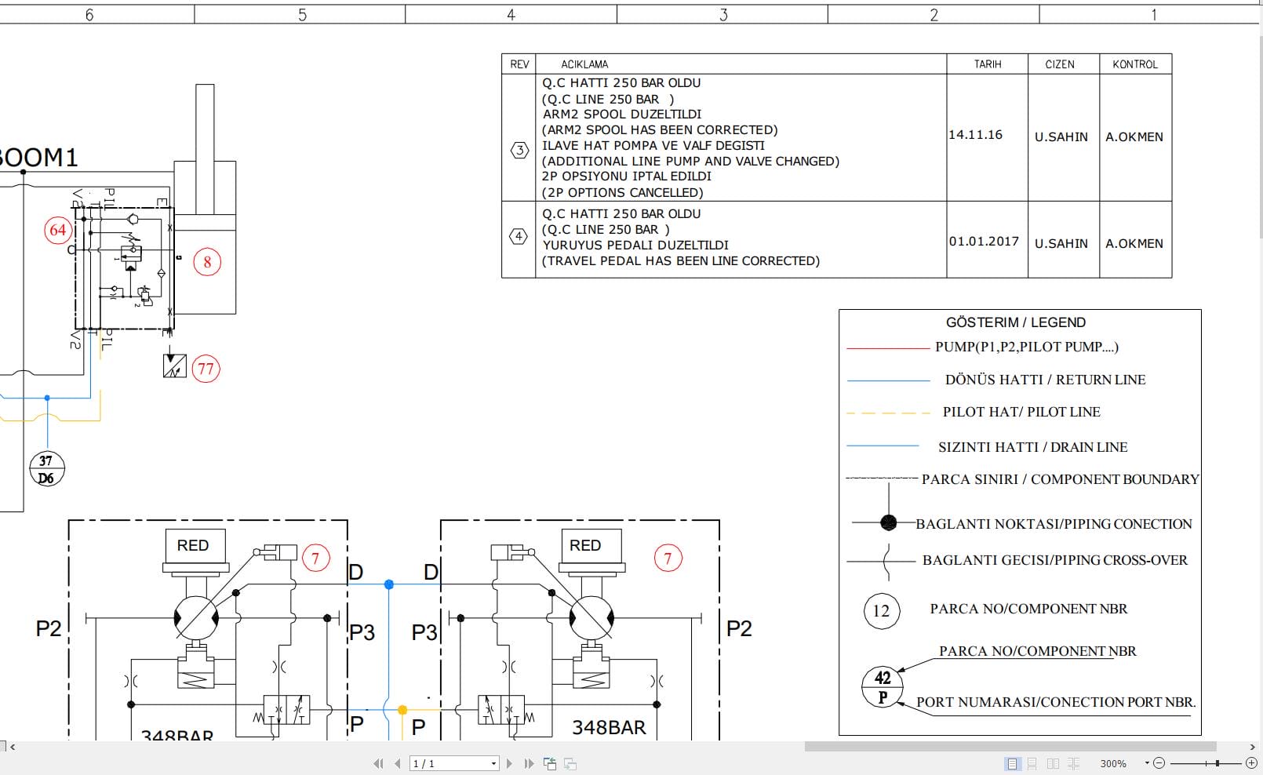
Task: Open the next view icon
Action: (x=570, y=762)
